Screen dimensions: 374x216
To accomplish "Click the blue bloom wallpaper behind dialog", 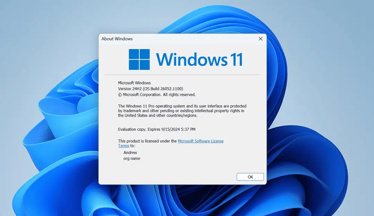I will click(x=310, y=155).
